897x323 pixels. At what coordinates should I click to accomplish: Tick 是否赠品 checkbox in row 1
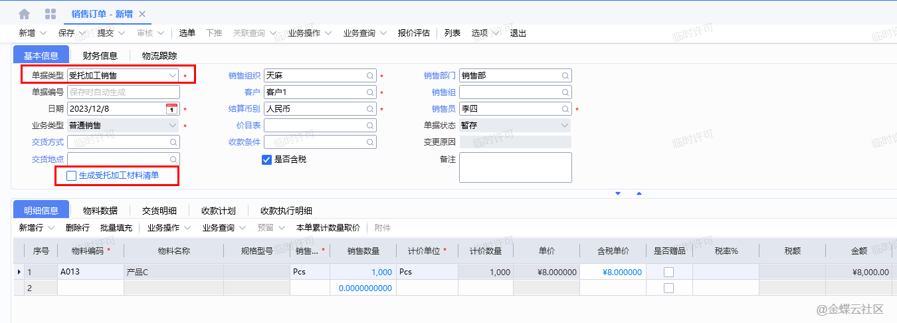coord(668,272)
